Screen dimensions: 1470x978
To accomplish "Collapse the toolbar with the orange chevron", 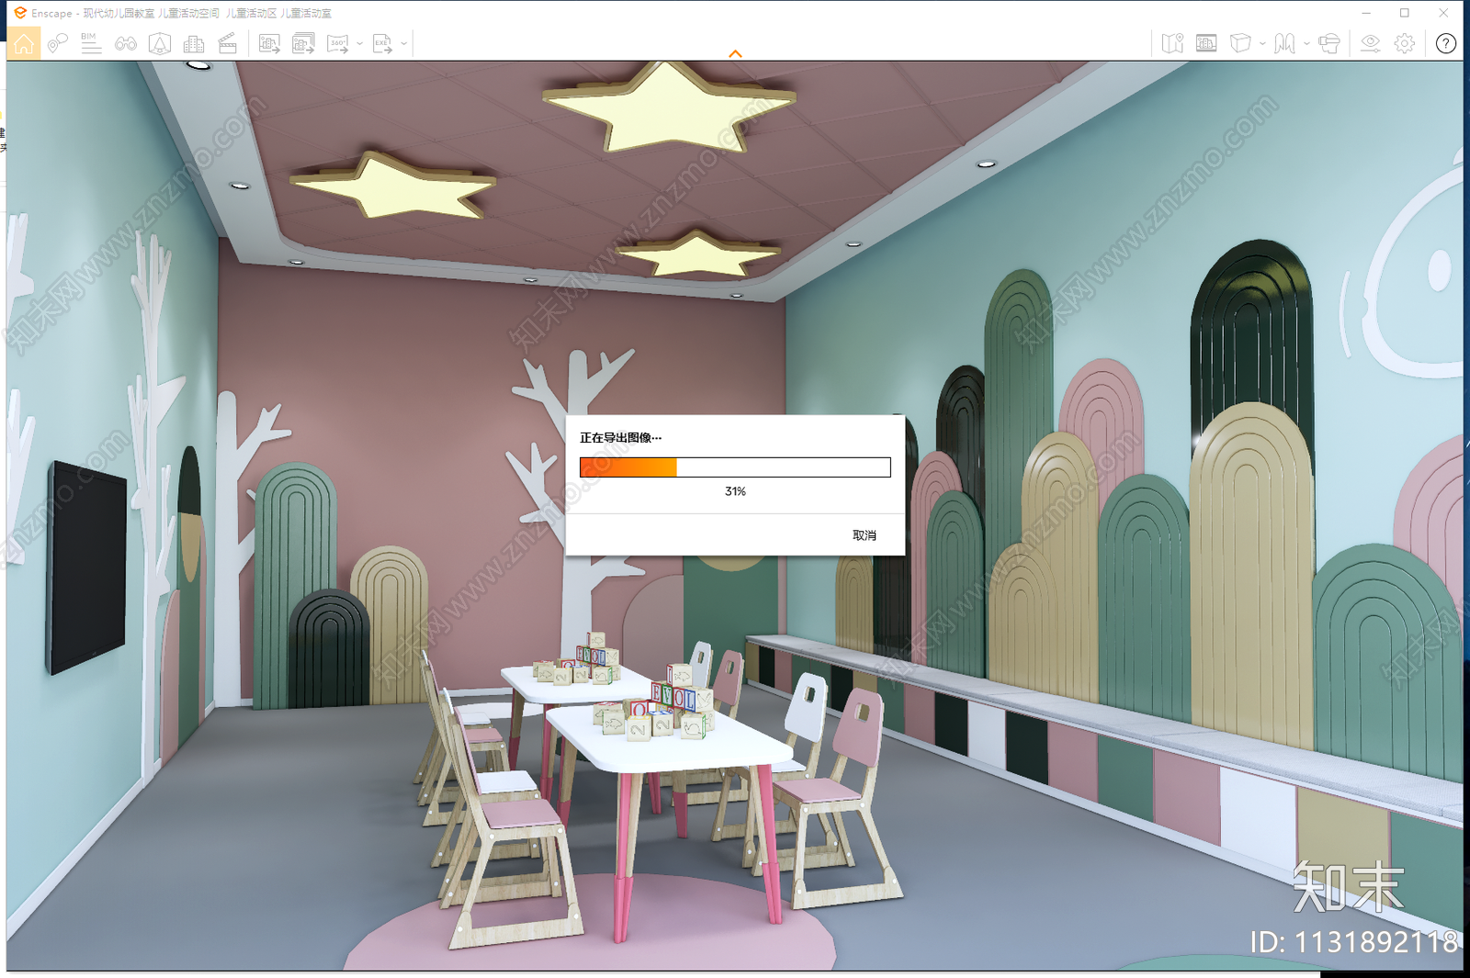I will coord(735,54).
